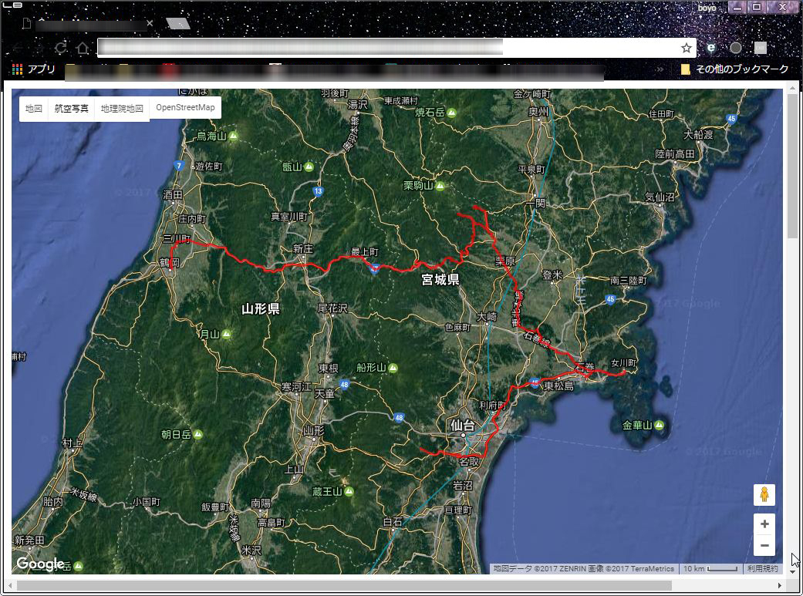Viewport: 803px width, 596px height.
Task: Open その他のブックマーク folder
Action: (x=734, y=69)
